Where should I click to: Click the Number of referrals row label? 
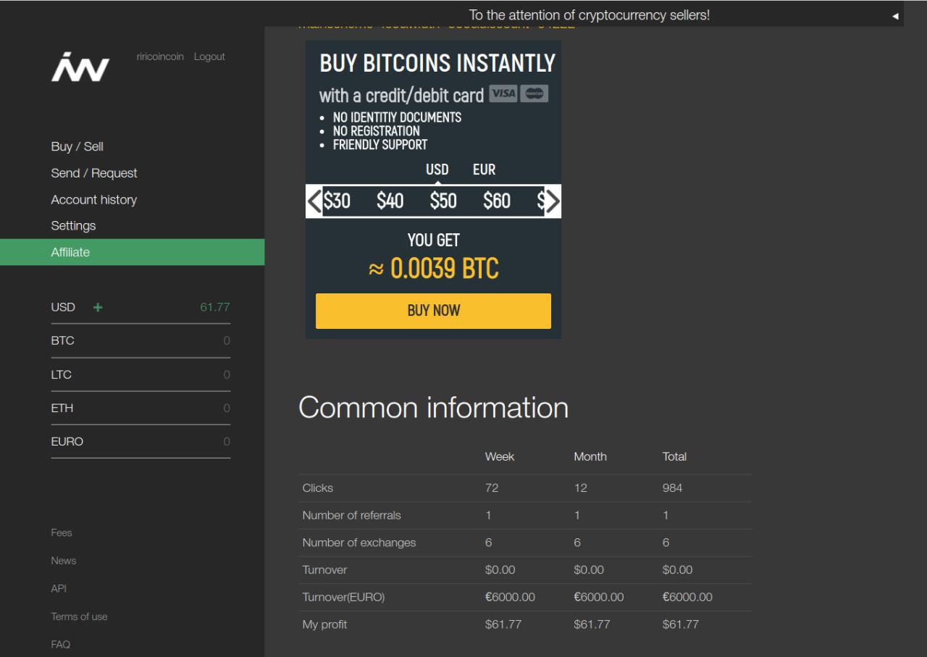(x=351, y=515)
